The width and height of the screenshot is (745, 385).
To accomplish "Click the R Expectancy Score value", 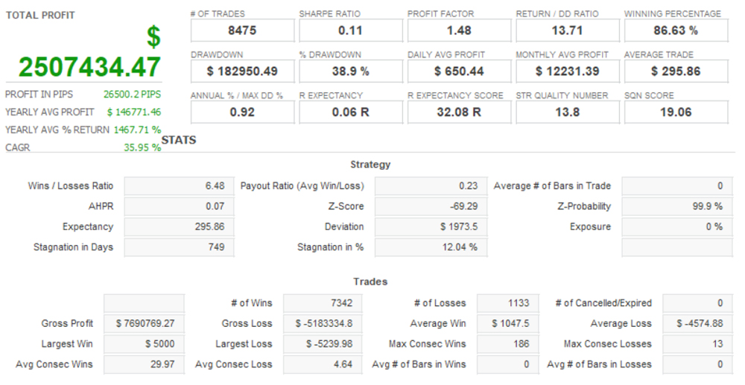I will 459,112.
